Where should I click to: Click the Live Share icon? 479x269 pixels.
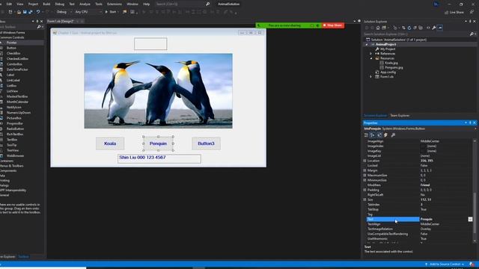pyautogui.click(x=447, y=12)
